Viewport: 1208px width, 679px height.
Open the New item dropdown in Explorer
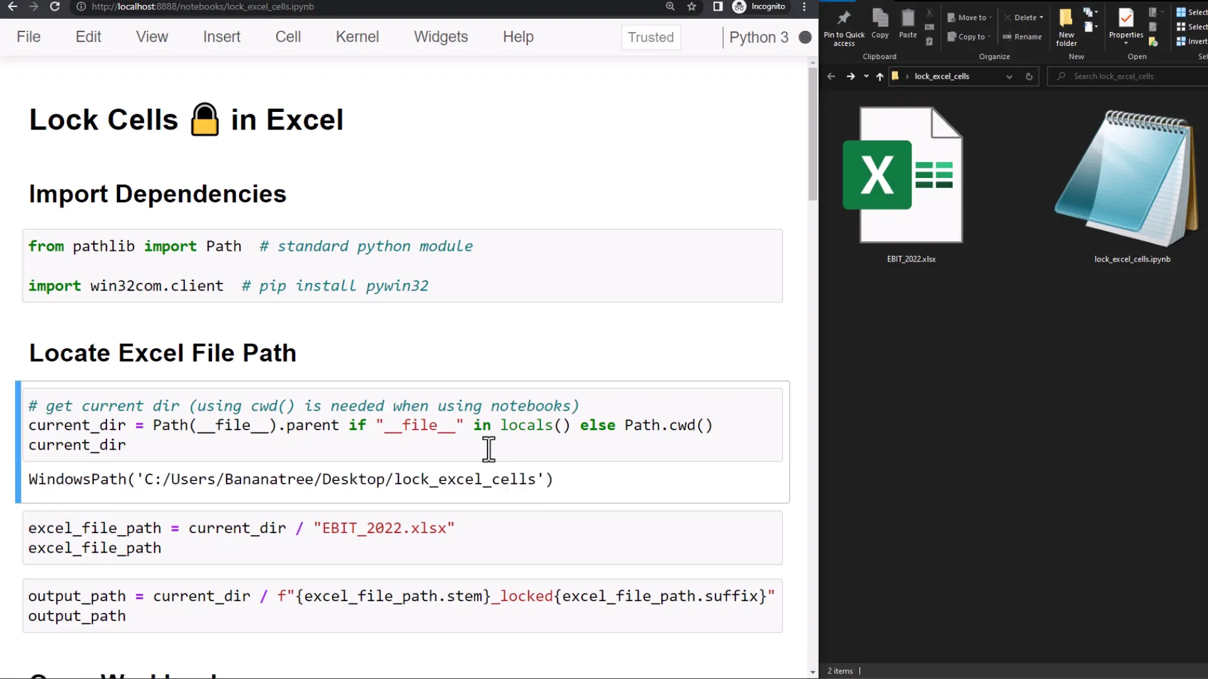pos(1090,13)
